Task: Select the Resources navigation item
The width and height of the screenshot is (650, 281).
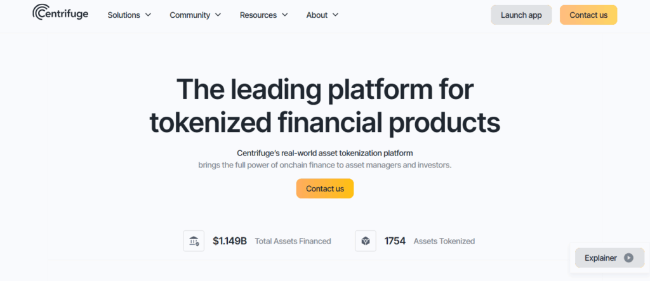Action: [257, 15]
